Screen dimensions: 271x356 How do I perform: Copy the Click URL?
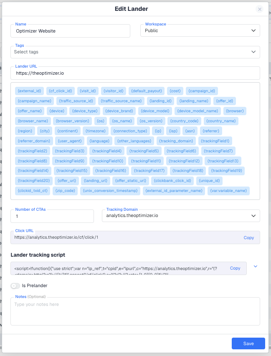click(x=248, y=237)
